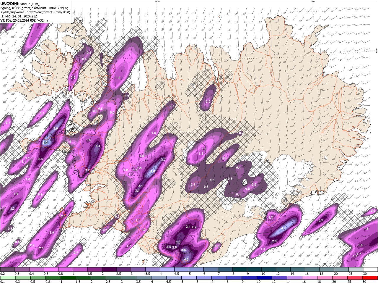Pick the bright pink snow swatch between 0.5 and 0.8
The width and height of the screenshot is (378, 284).
pos(51,270)
